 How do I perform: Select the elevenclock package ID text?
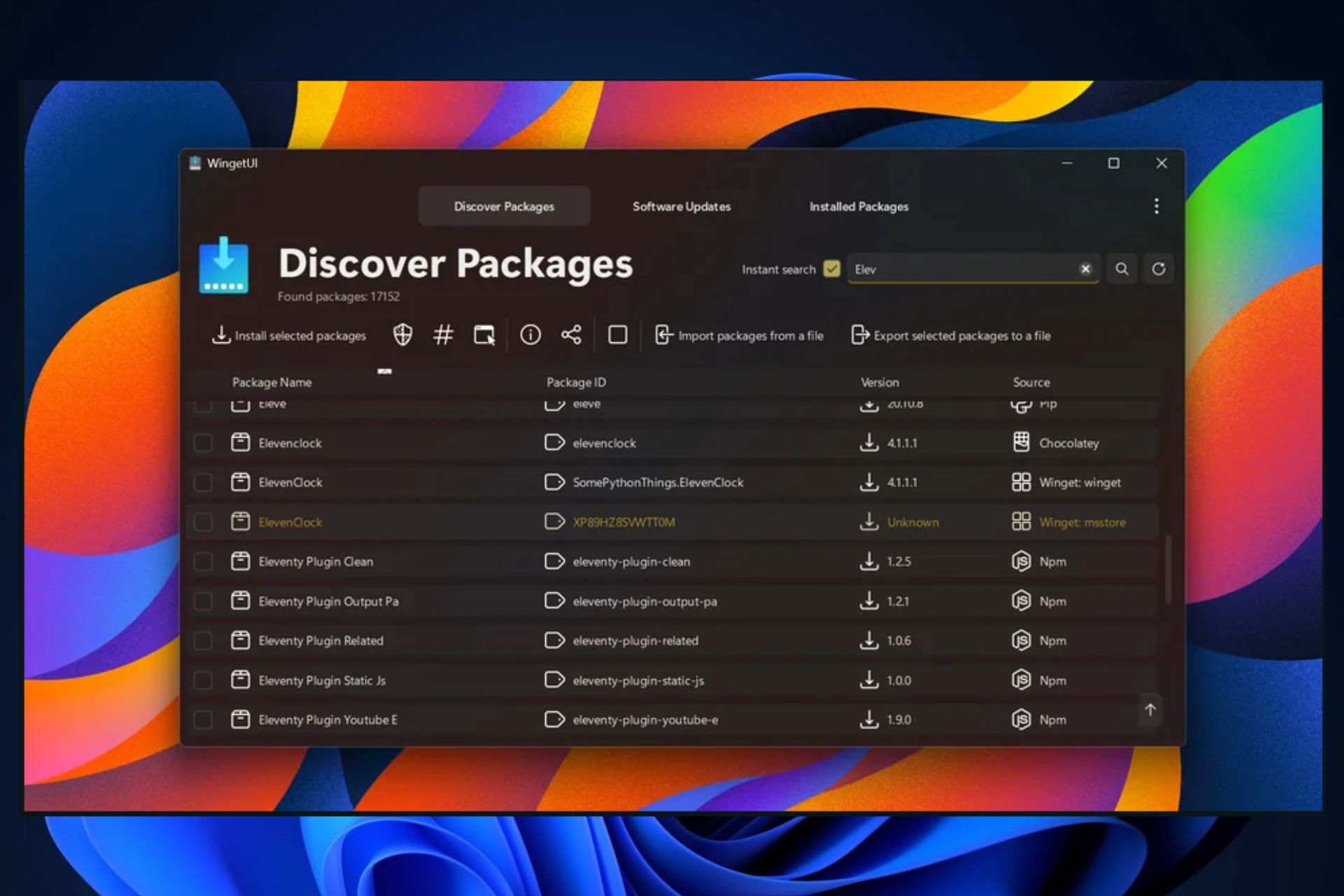[x=604, y=443]
